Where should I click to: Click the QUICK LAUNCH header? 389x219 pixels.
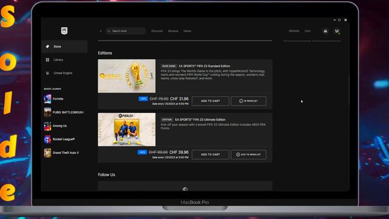[52, 89]
